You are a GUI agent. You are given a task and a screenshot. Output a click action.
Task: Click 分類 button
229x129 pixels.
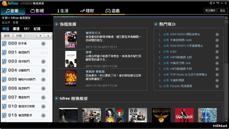[19, 36]
